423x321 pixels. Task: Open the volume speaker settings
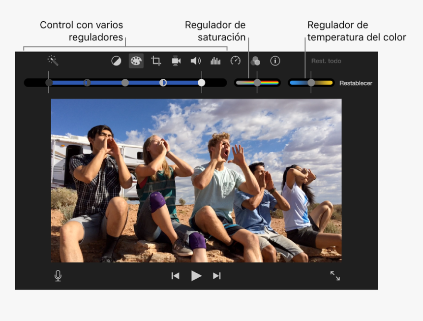pyautogui.click(x=196, y=61)
